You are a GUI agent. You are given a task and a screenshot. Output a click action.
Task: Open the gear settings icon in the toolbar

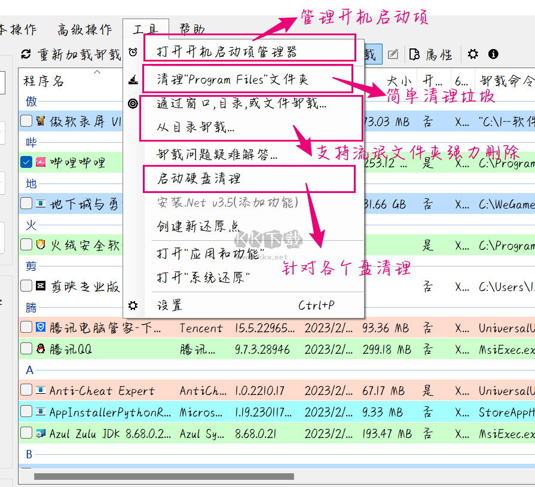(x=472, y=54)
